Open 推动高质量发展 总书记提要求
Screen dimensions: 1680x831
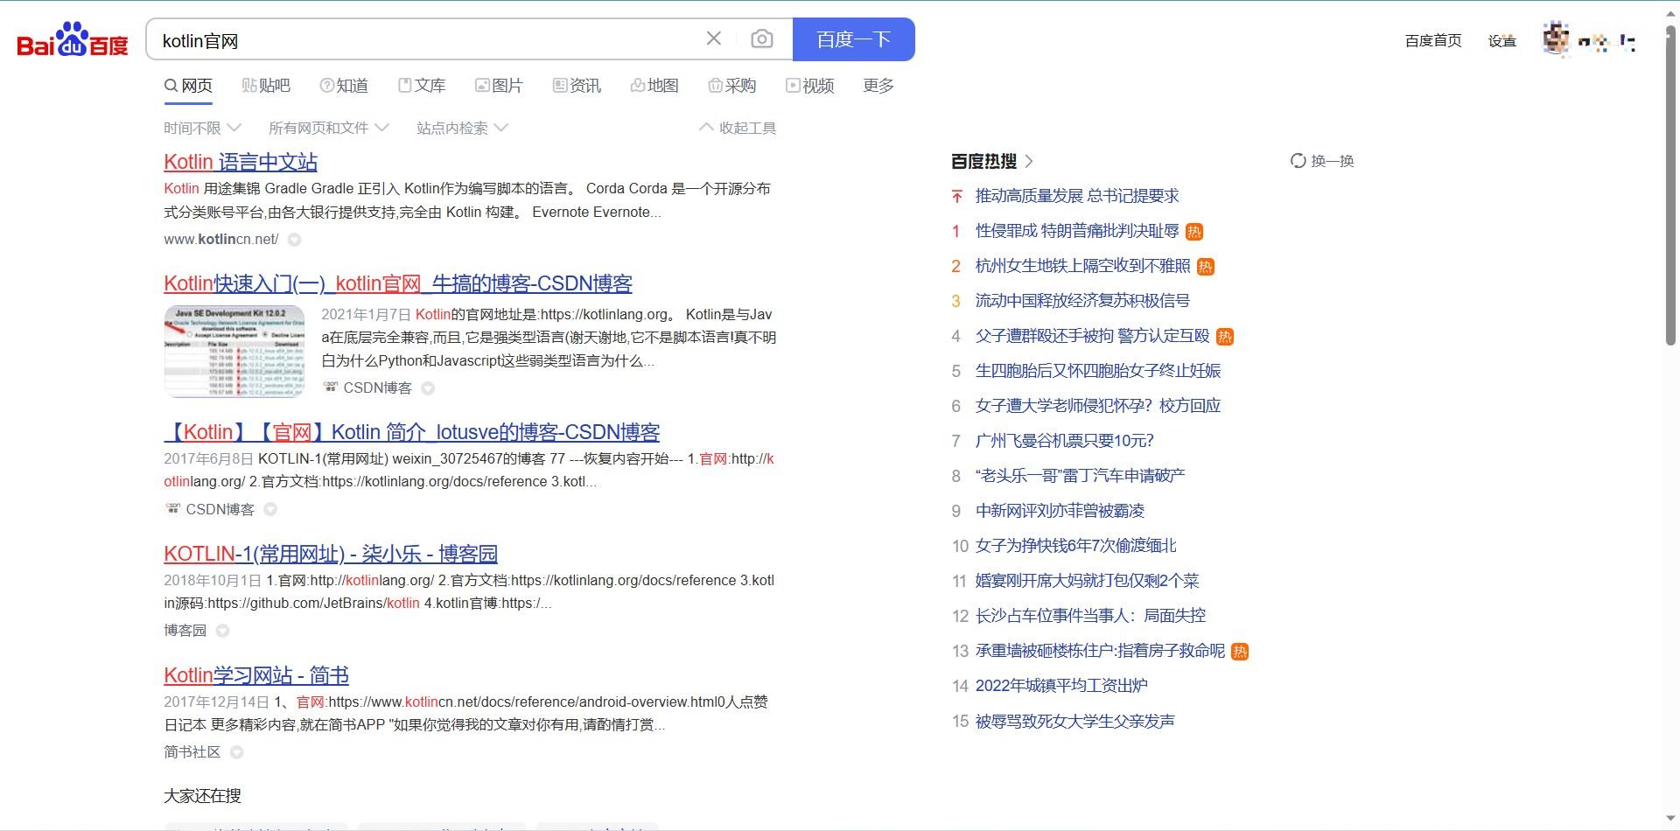point(1077,196)
